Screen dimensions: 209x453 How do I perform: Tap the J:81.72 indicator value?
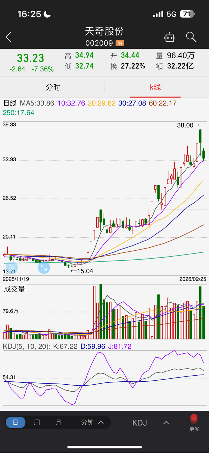point(120,346)
